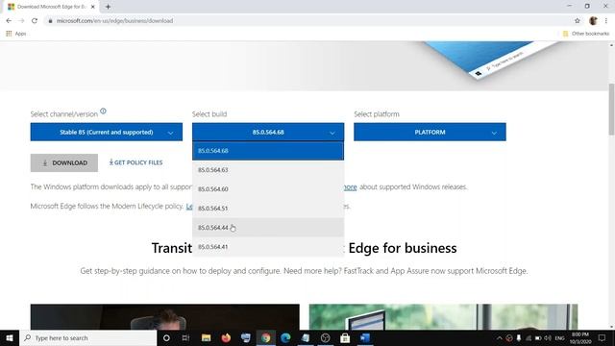Launch Firefox from taskbar
Image resolution: width=615 pixels, height=346 pixels.
[x=226, y=337]
